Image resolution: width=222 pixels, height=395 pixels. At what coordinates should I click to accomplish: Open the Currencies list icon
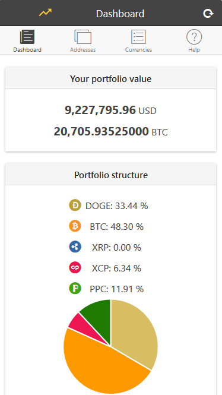click(138, 37)
